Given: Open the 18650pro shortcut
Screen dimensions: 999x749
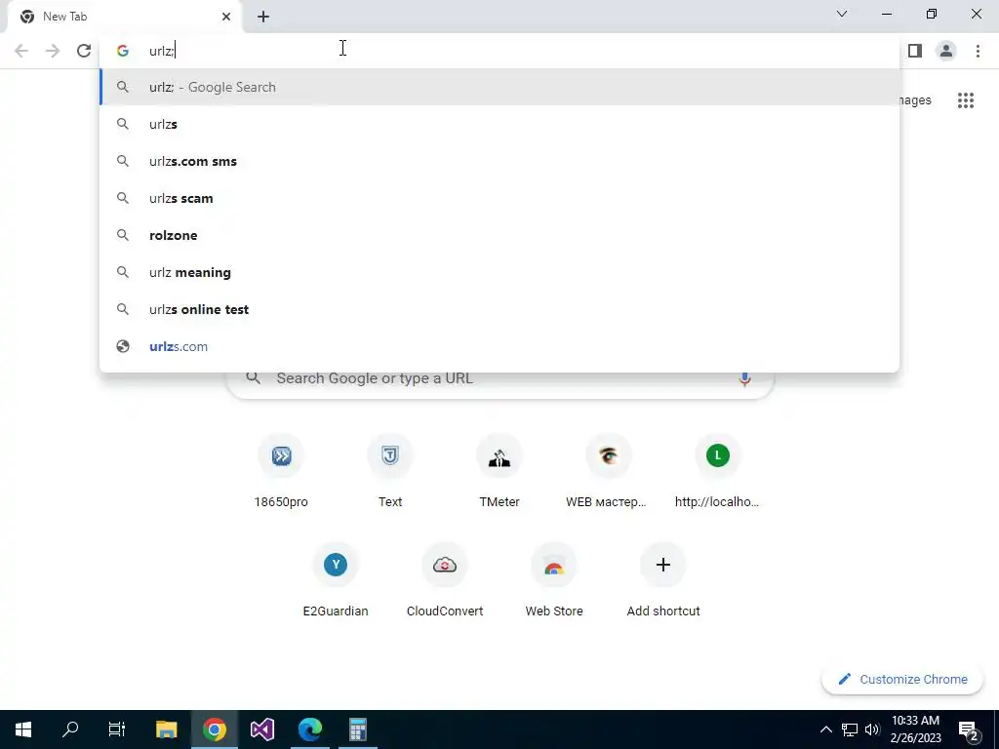Looking at the screenshot, I should [x=281, y=471].
